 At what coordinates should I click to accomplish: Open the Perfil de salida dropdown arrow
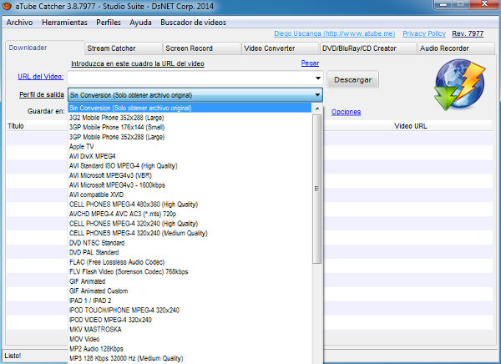[318, 95]
